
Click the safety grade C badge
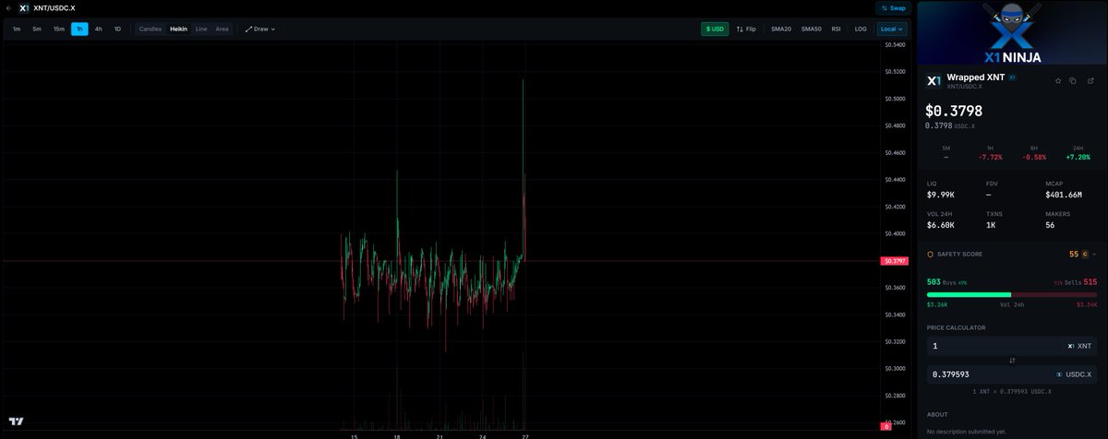click(x=1084, y=254)
